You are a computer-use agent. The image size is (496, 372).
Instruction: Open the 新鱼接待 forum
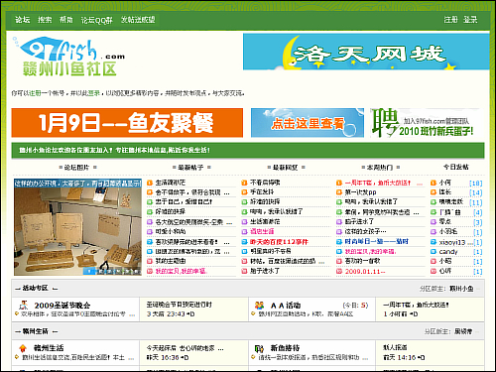pyautogui.click(x=285, y=348)
